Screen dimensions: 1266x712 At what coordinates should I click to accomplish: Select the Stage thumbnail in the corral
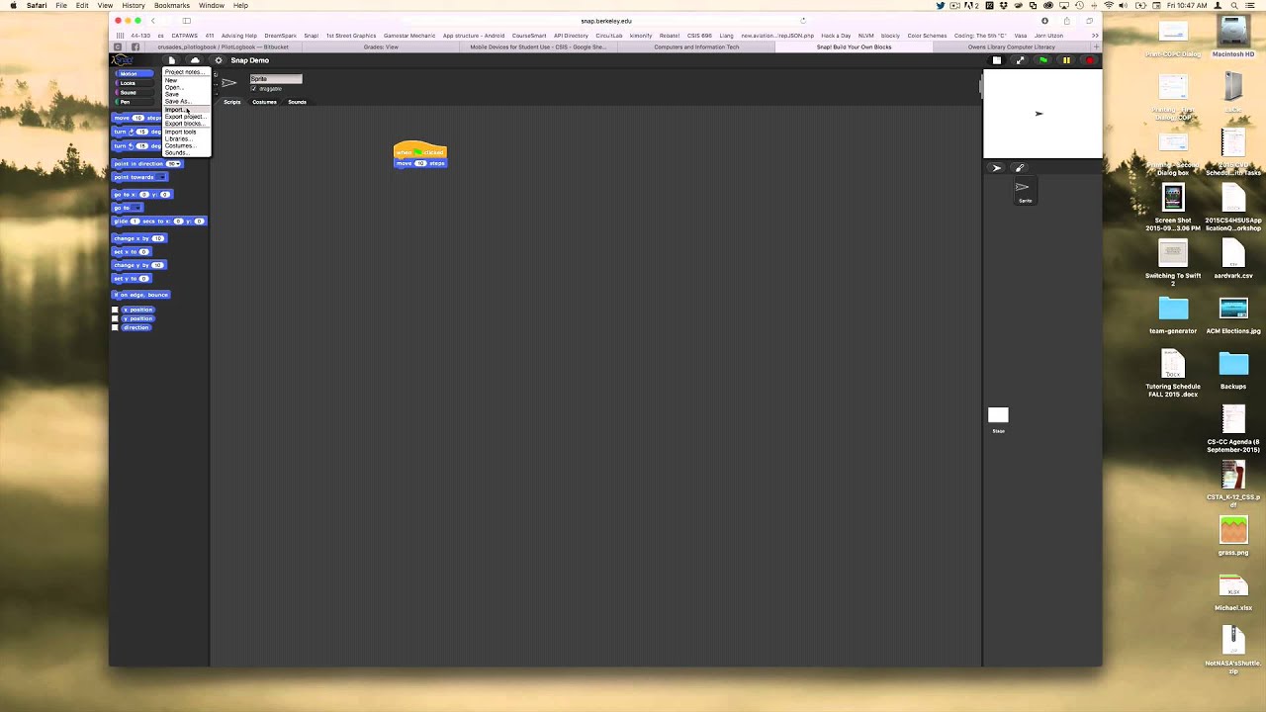[998, 418]
